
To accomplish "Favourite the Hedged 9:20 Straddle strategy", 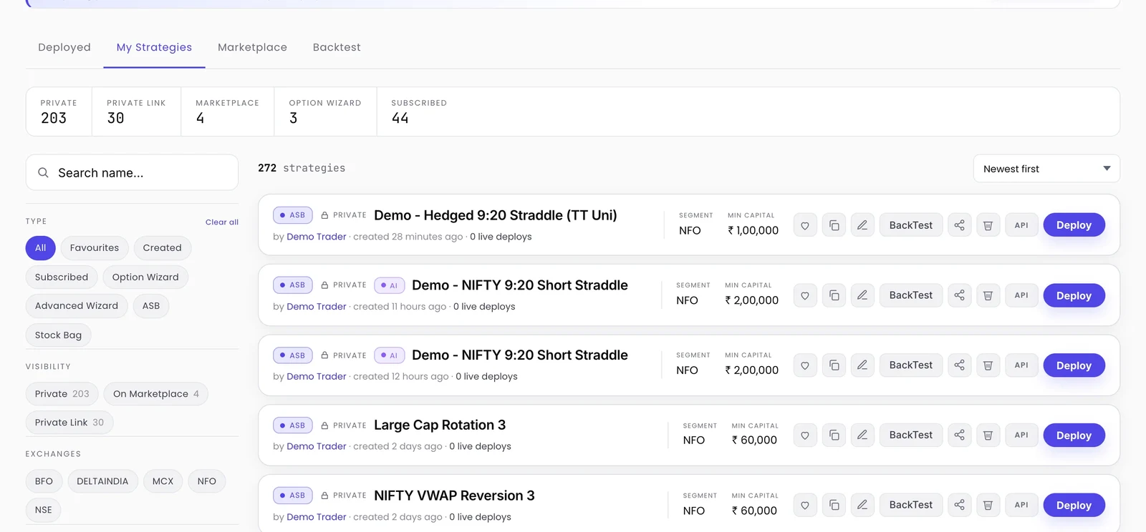I will click(x=805, y=225).
